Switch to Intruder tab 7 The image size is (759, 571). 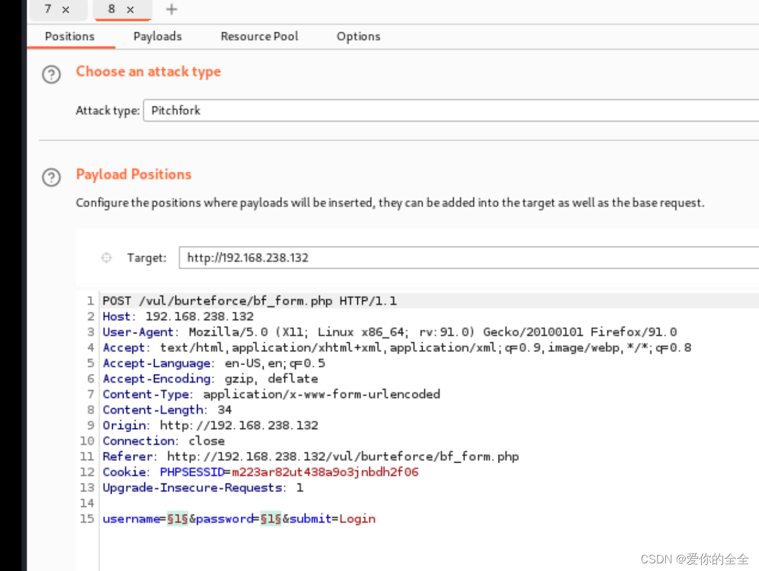pos(48,10)
